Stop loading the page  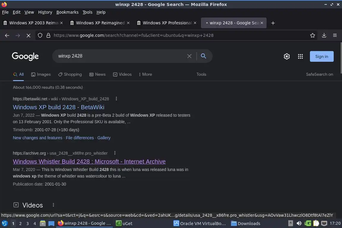(28, 35)
